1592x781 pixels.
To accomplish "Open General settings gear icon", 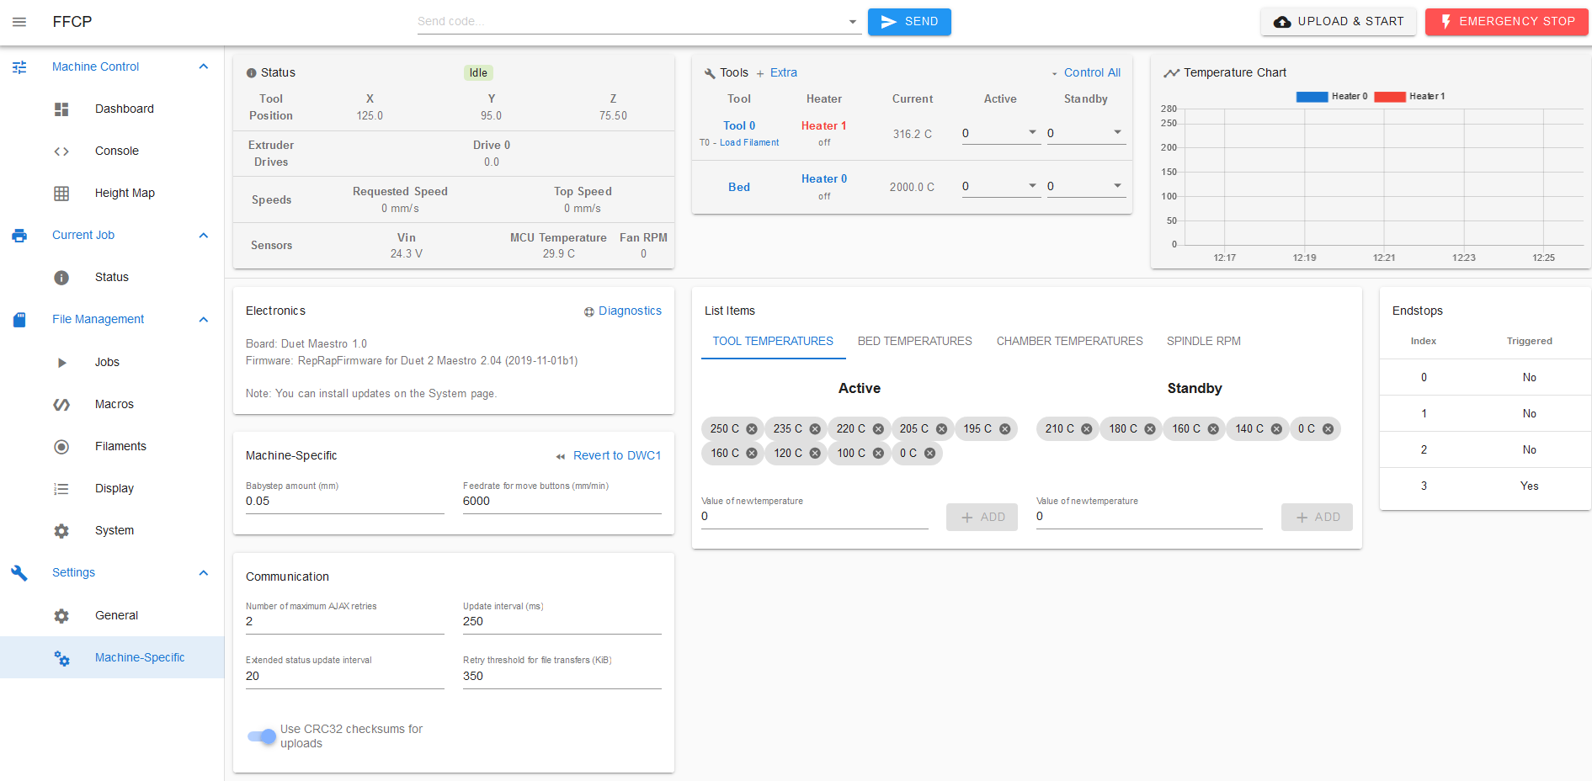I will [61, 616].
